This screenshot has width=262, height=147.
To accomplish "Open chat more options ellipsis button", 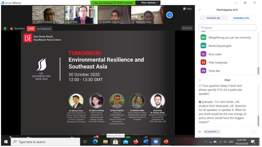I will 254,132.
